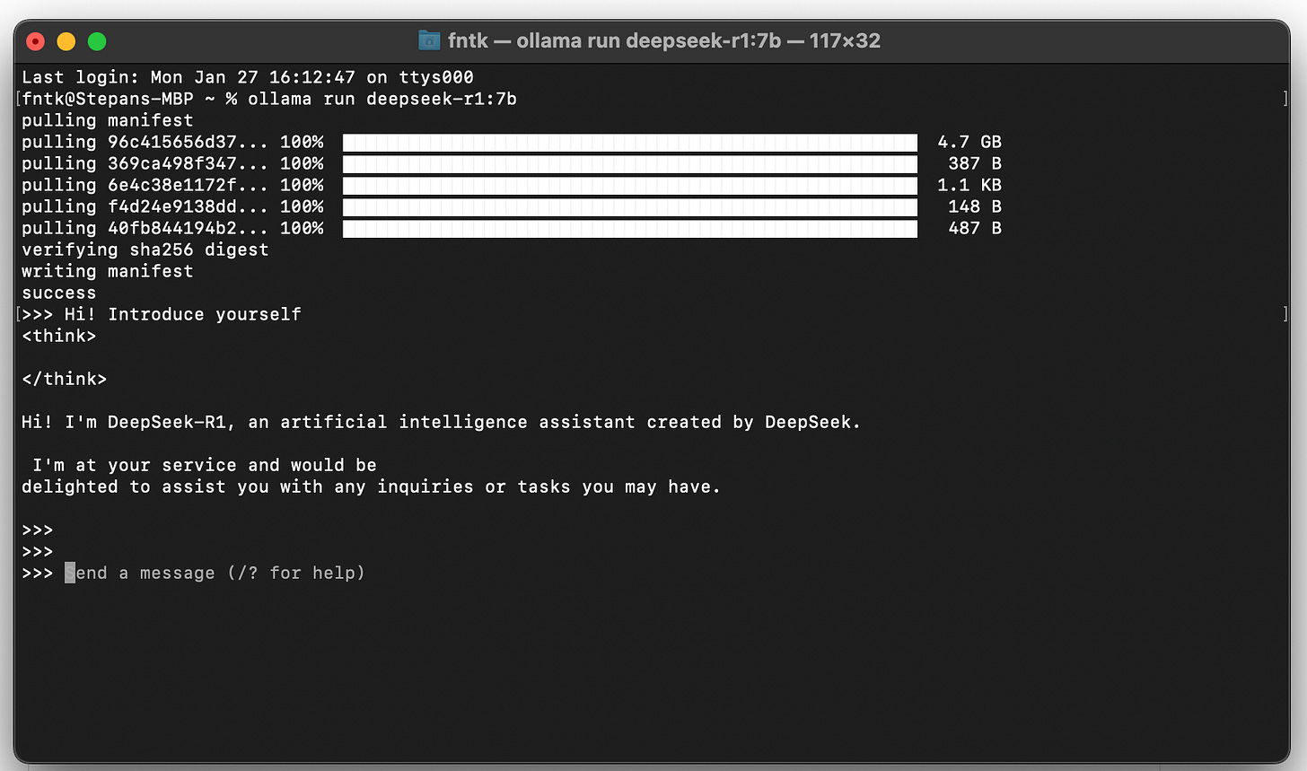Click the "1.1 KB" size value
This screenshot has width=1307, height=771.
click(969, 185)
